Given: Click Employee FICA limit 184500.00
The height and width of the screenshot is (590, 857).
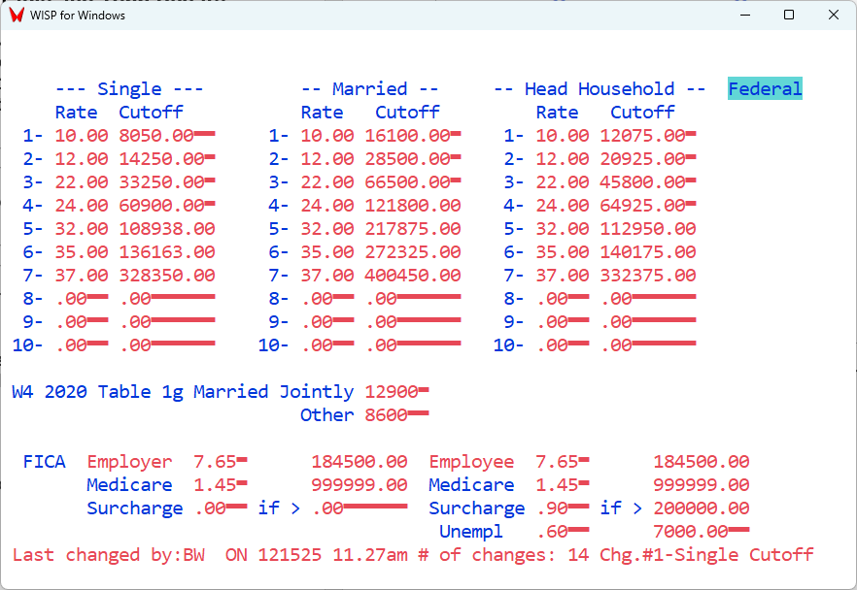Looking at the screenshot, I should pyautogui.click(x=701, y=462).
